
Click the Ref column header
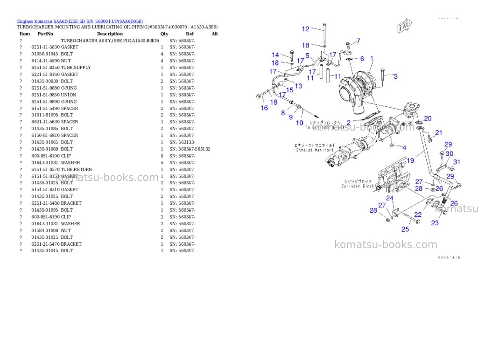pos(190,34)
